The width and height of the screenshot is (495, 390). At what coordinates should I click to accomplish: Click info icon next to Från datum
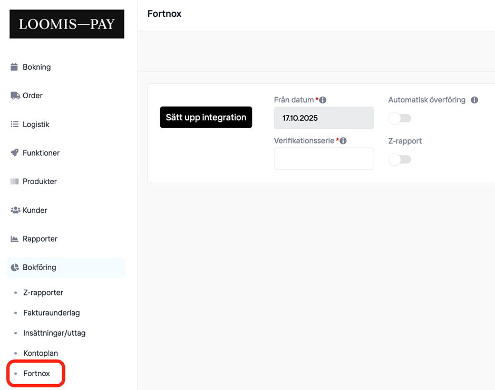323,100
